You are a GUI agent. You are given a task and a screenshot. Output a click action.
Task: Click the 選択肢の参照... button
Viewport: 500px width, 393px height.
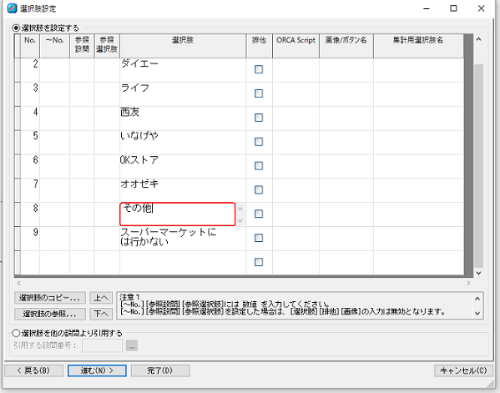[x=50, y=314]
